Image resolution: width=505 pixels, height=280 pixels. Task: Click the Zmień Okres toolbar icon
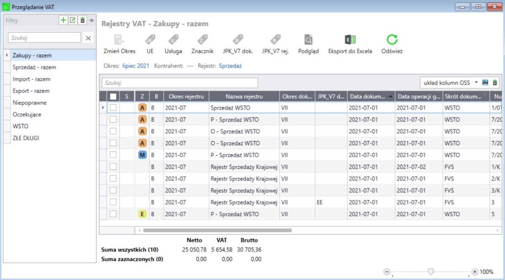(x=119, y=39)
